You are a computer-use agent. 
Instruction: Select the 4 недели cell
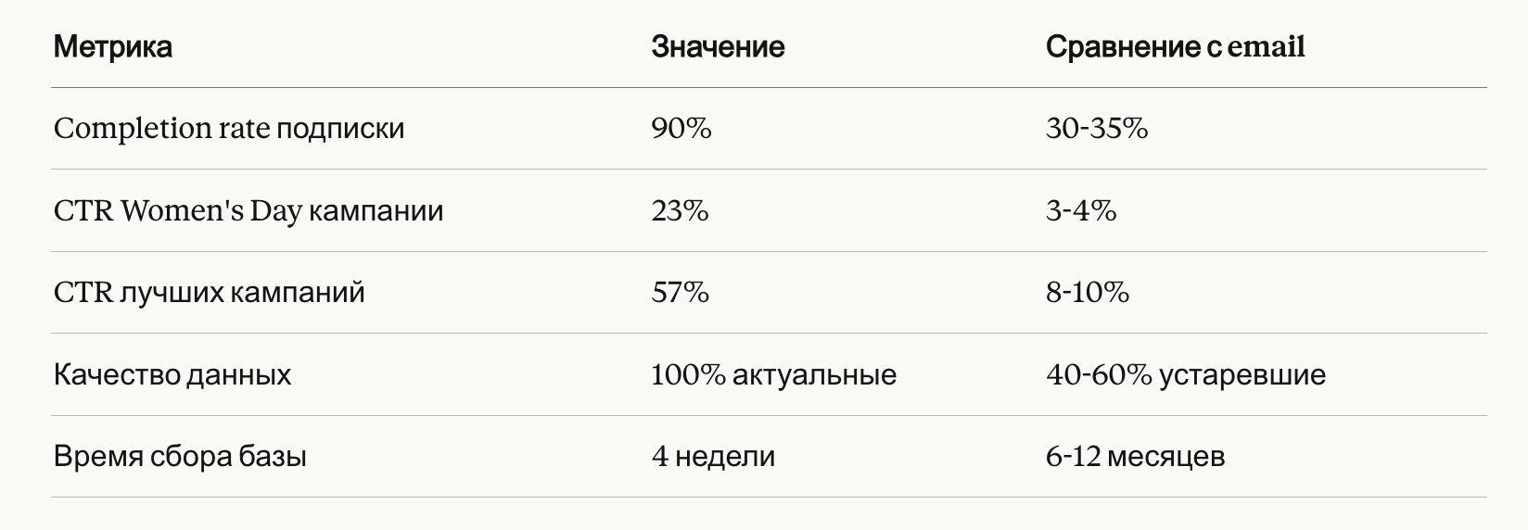coord(713,457)
